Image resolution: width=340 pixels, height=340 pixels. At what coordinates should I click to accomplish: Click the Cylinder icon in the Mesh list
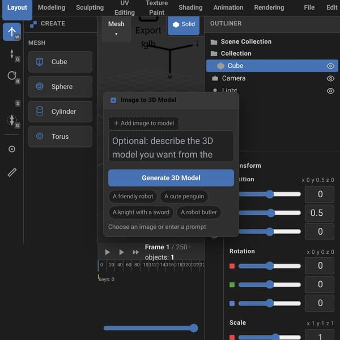[x=40, y=111]
